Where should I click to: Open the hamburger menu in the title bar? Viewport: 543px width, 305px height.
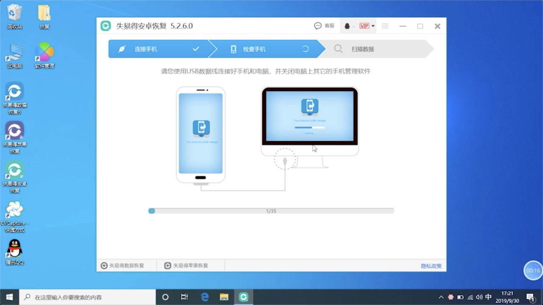tap(385, 26)
